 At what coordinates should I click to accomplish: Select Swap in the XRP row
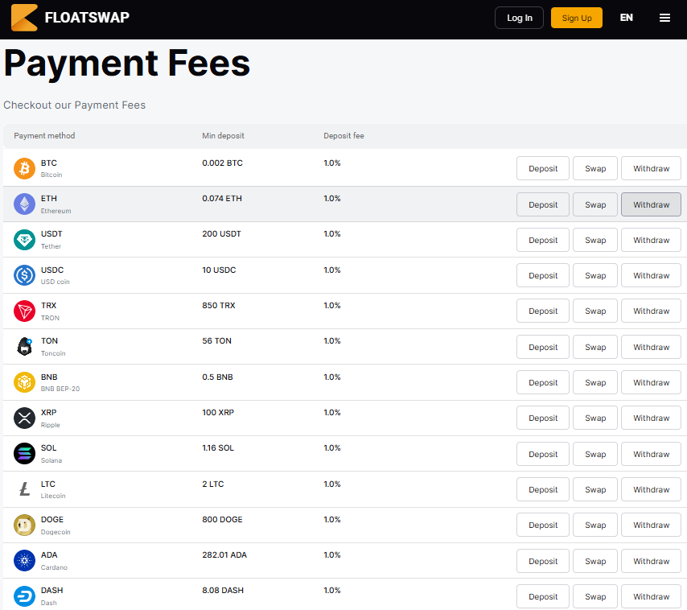595,418
